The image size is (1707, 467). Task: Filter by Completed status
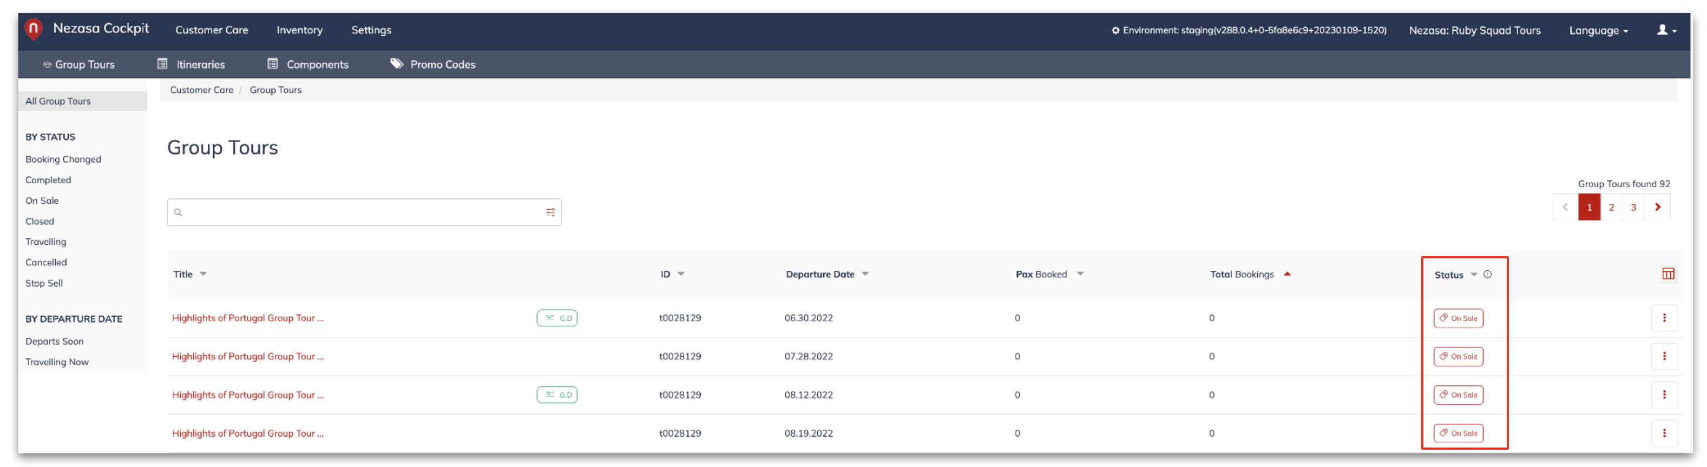tap(48, 180)
